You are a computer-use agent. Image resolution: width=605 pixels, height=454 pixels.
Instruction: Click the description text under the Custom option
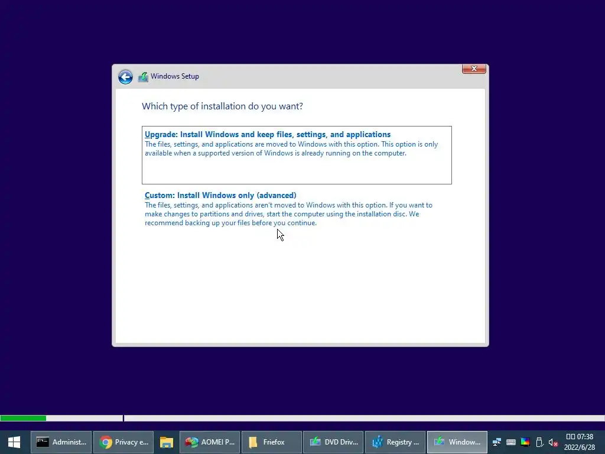point(288,214)
